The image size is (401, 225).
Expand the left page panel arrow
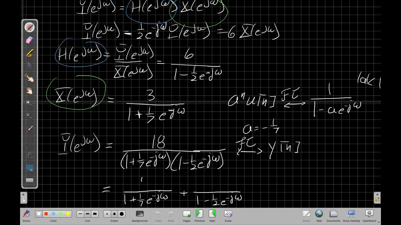pos(23,197)
